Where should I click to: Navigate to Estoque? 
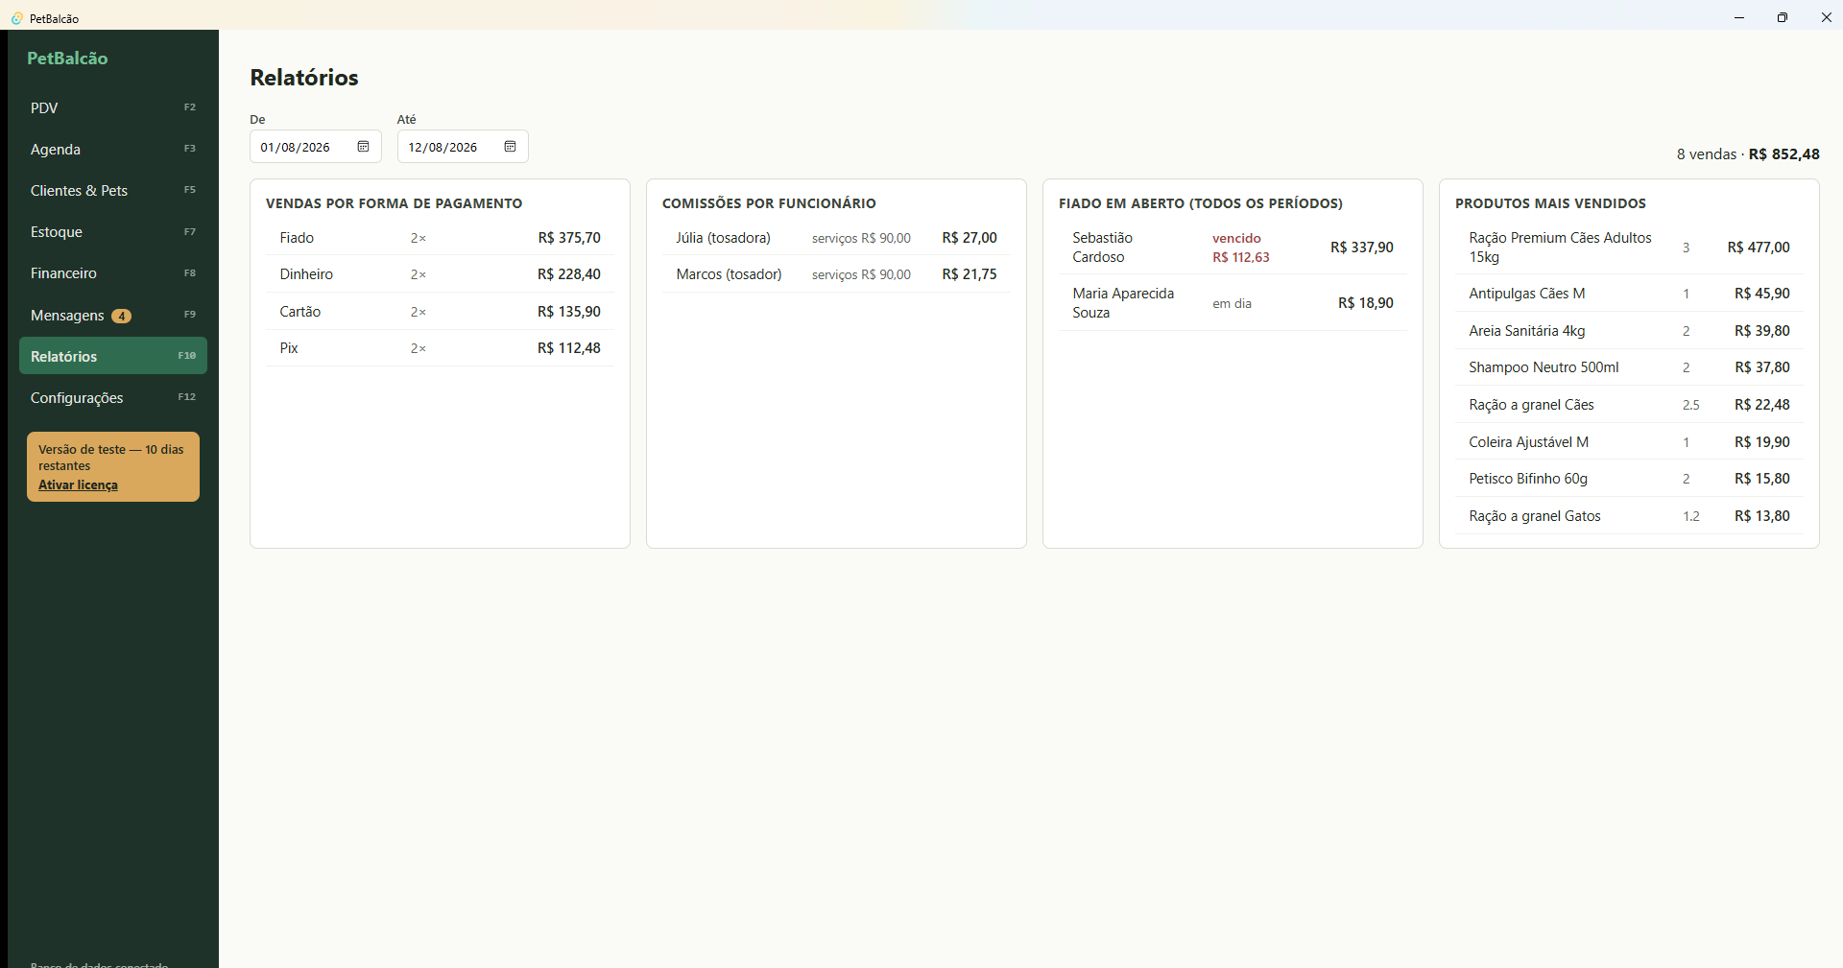pyautogui.click(x=113, y=231)
